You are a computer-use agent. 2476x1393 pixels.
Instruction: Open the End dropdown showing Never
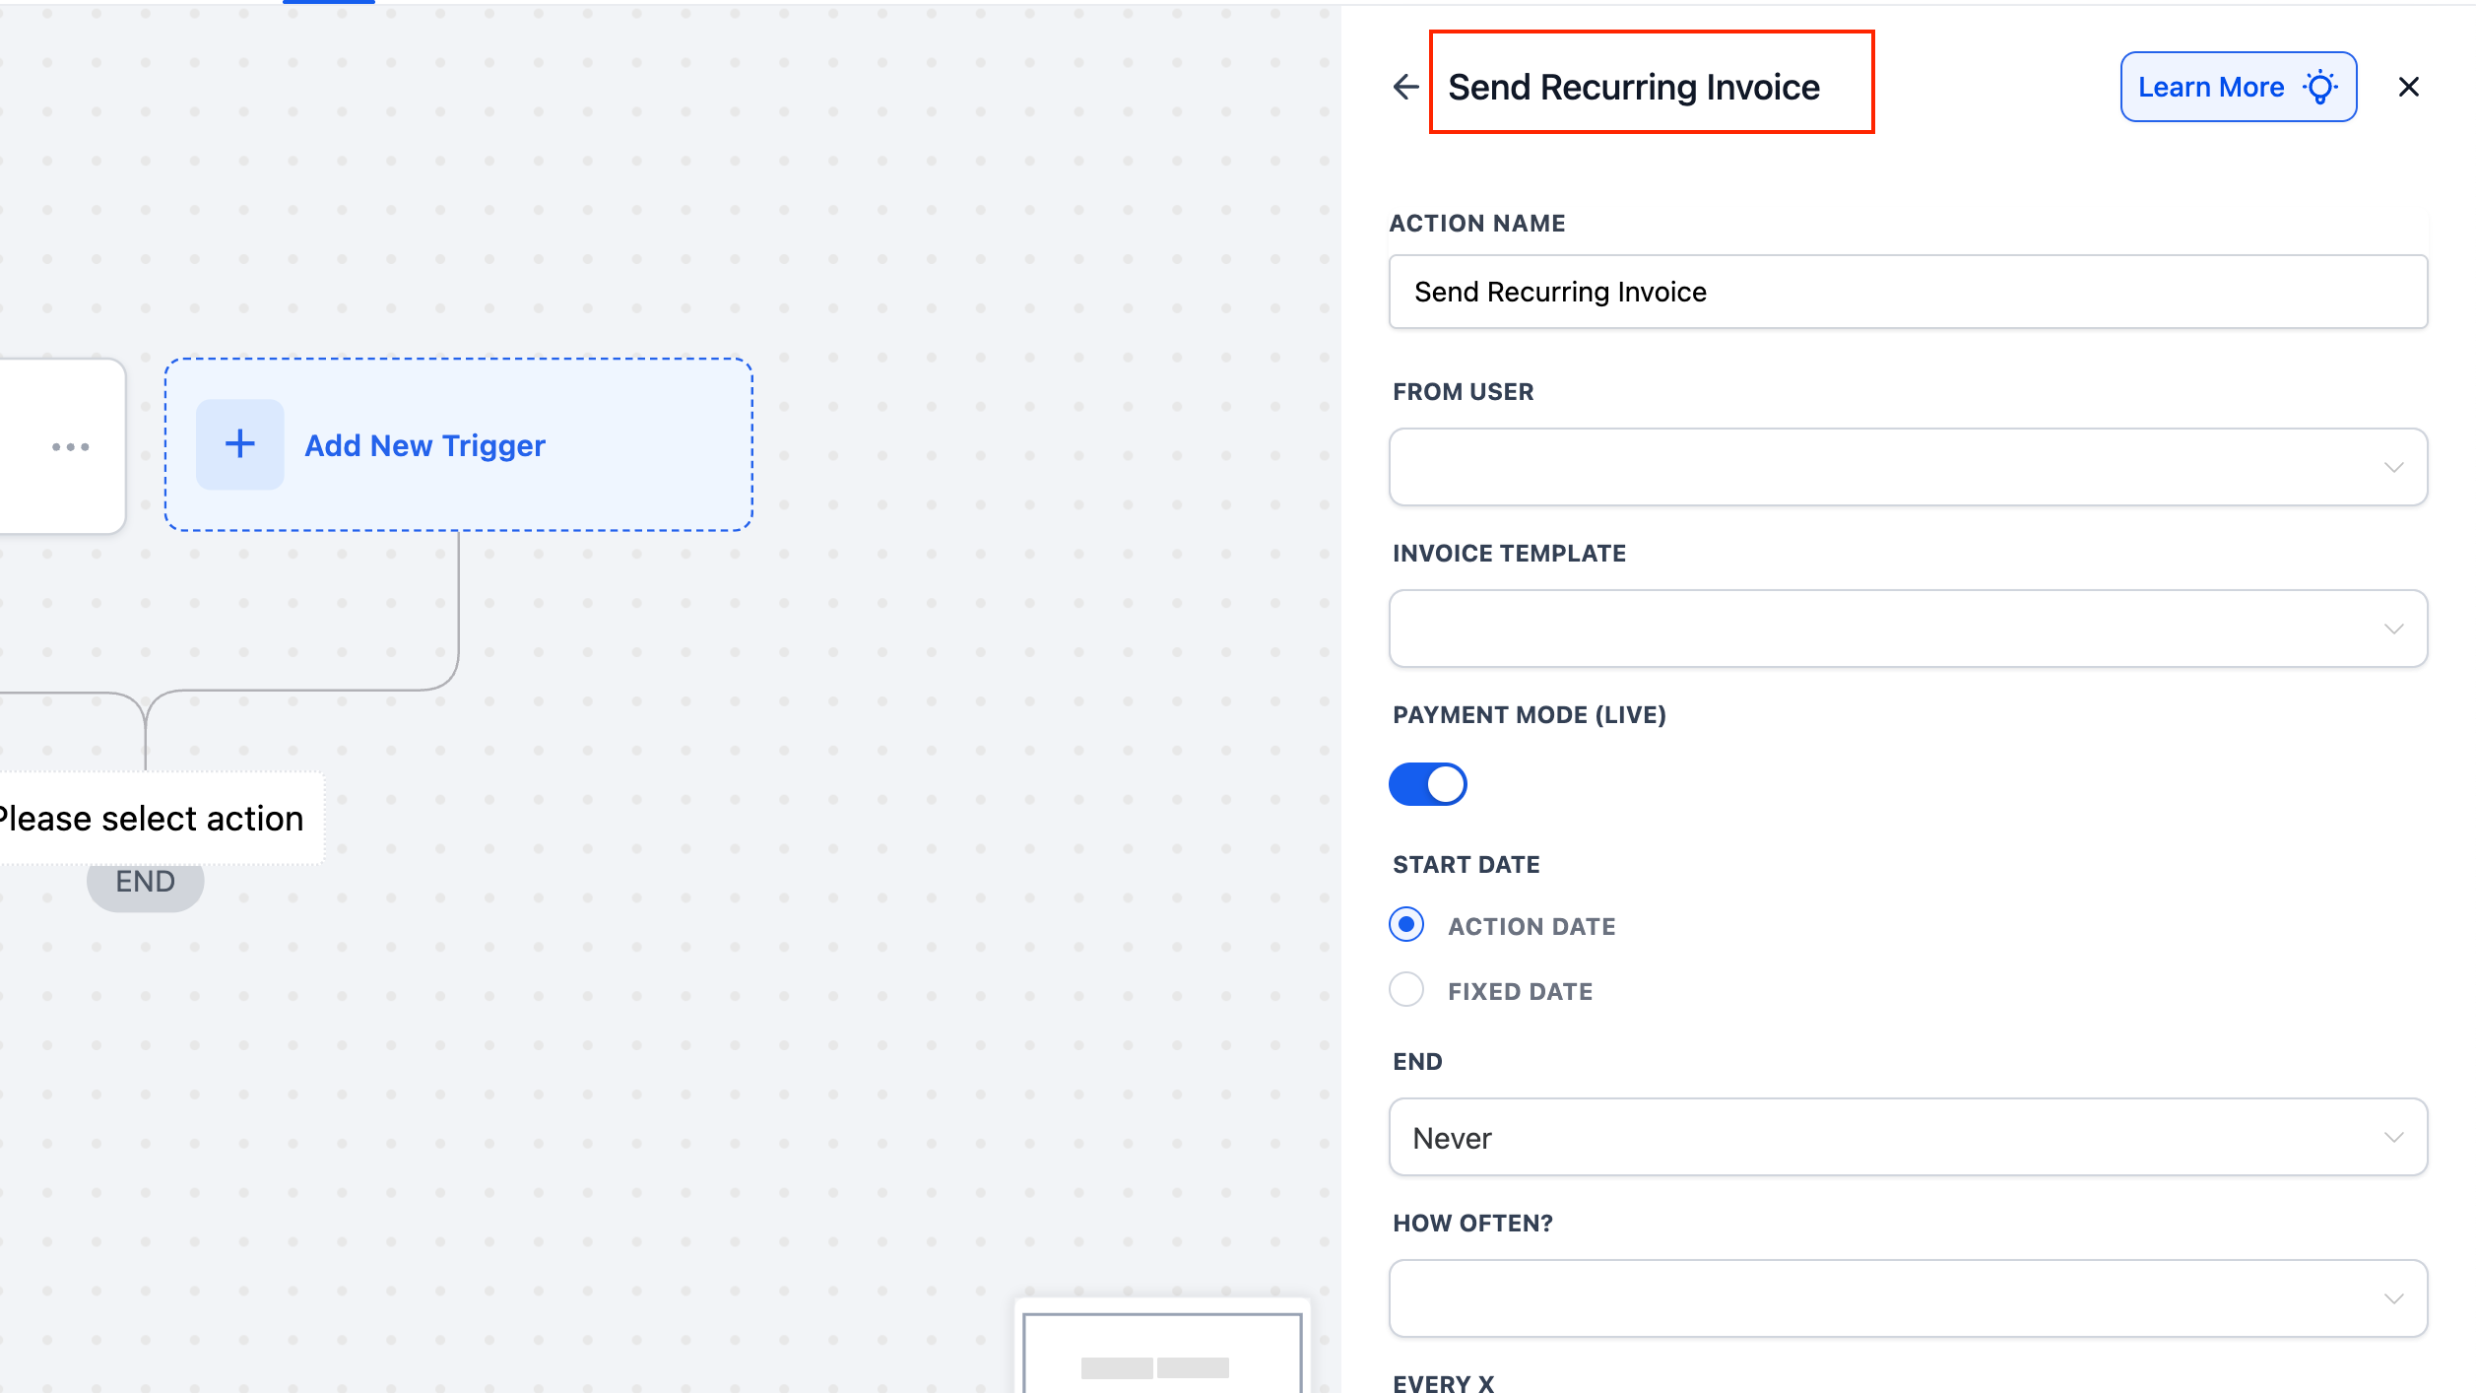click(x=1907, y=1137)
